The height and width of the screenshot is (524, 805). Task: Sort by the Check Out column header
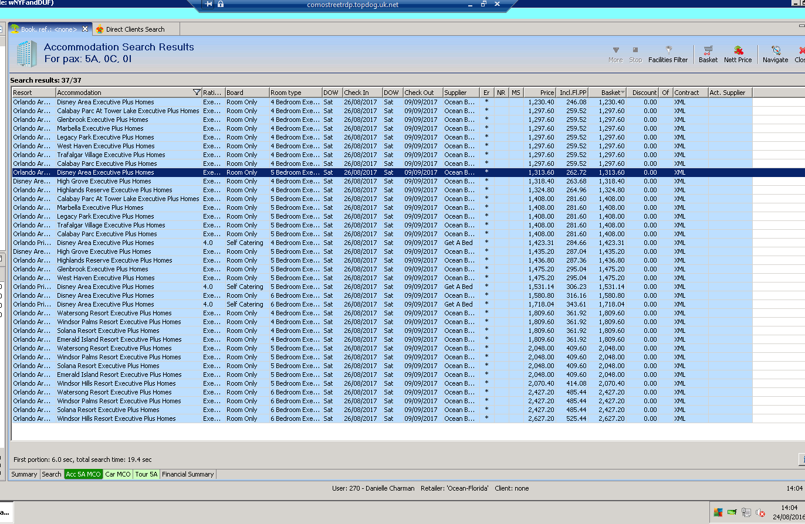coord(423,93)
